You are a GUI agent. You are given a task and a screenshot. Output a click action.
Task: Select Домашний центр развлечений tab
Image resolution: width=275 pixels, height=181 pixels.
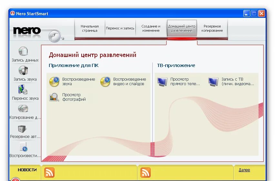pyautogui.click(x=182, y=28)
